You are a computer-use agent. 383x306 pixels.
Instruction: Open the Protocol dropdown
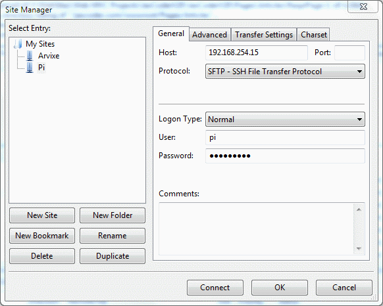(285, 72)
